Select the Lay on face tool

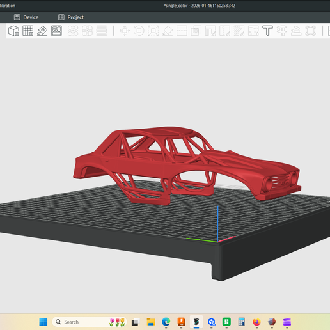tap(168, 31)
